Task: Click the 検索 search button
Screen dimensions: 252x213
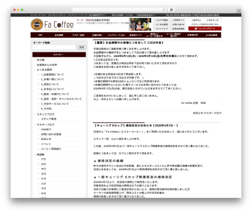Action: tap(82, 47)
